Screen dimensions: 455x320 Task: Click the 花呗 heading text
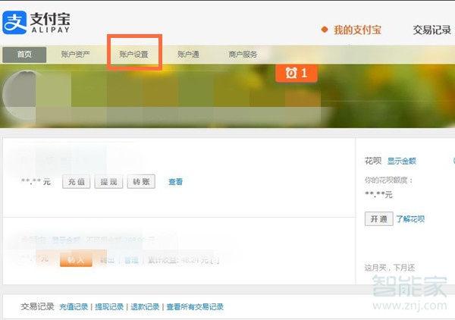(373, 161)
